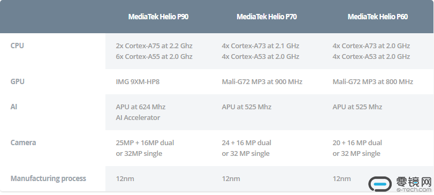Click the AI Accelerator text
Image resolution: width=434 pixels, height=195 pixels.
tap(138, 118)
